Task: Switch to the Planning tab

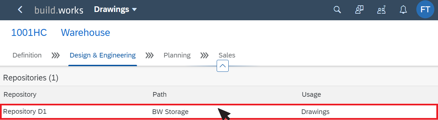Action: pos(177,55)
